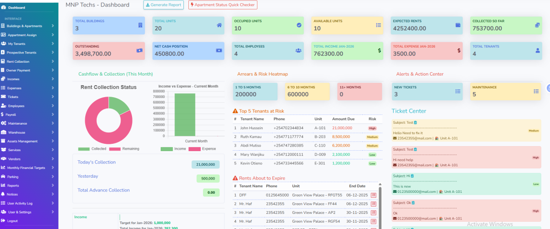Toggle the Remaining legend item on donut chart
The image size is (550, 229).
point(124,149)
